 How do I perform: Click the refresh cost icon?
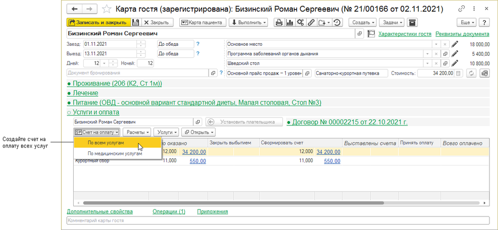click(x=472, y=73)
